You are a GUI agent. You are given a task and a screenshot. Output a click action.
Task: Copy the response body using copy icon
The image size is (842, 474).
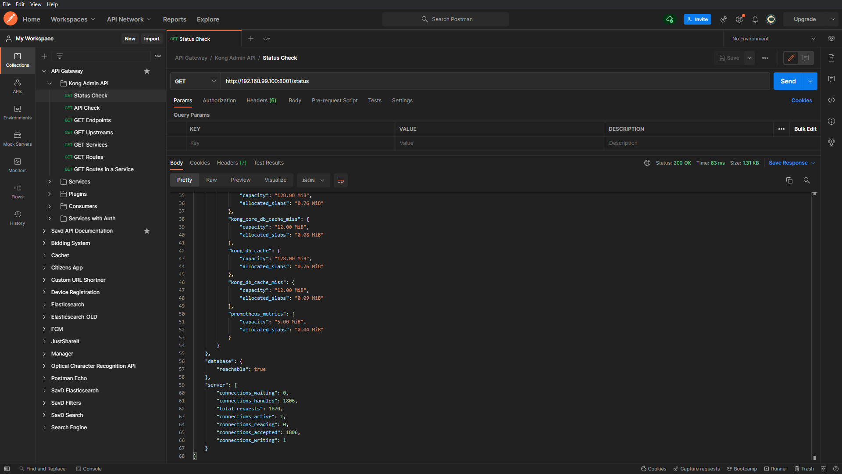point(789,180)
